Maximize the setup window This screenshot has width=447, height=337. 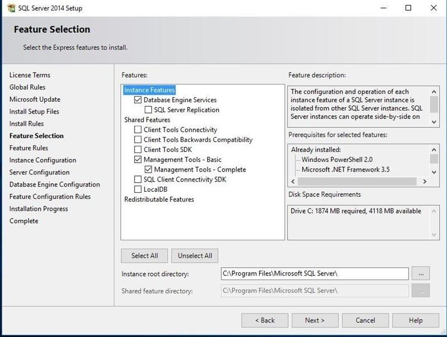[408, 8]
